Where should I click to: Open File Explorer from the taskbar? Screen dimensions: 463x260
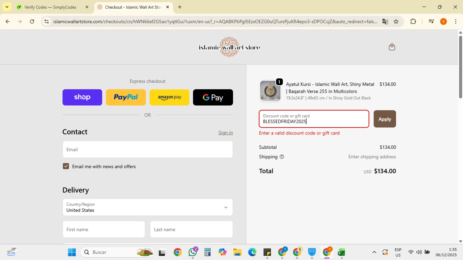pos(237,252)
